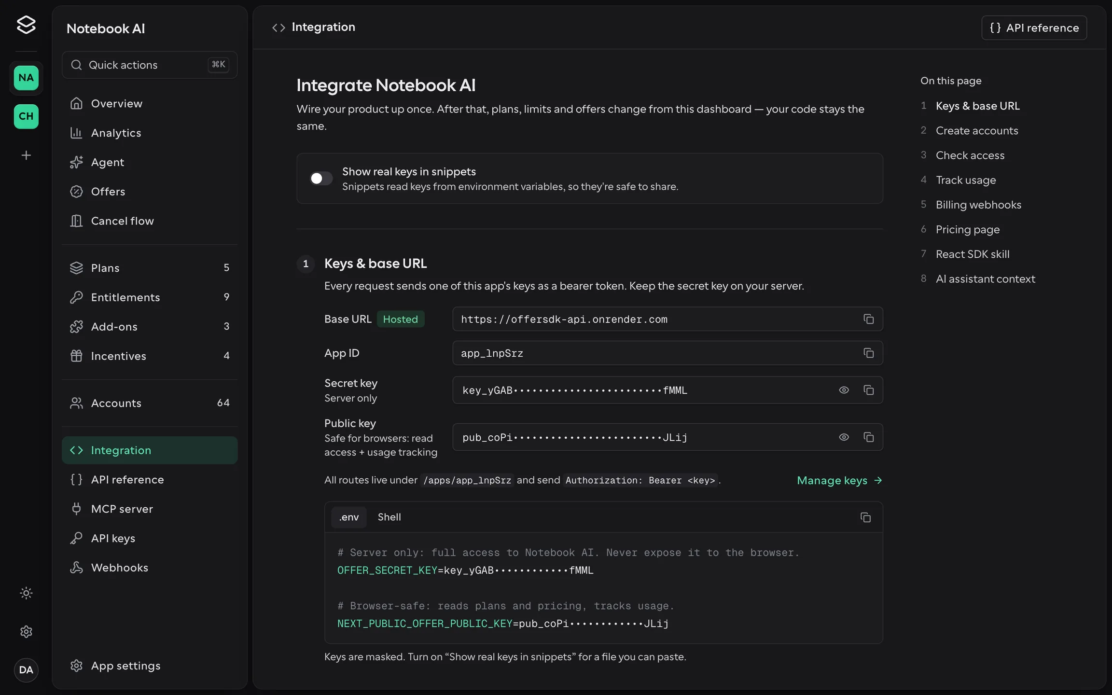The width and height of the screenshot is (1112, 695).
Task: Jump to AI assistant context section
Action: (x=985, y=278)
